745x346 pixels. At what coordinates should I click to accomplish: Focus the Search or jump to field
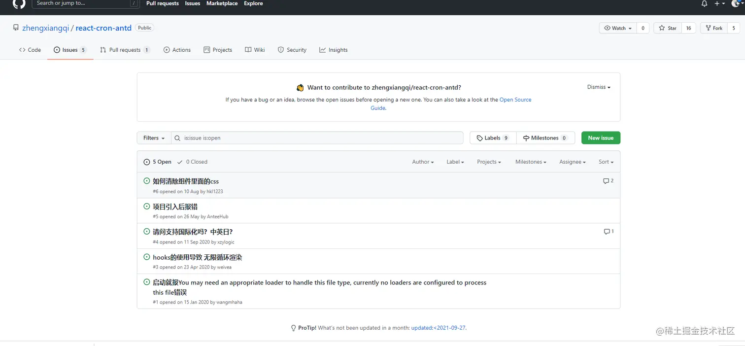(x=86, y=3)
